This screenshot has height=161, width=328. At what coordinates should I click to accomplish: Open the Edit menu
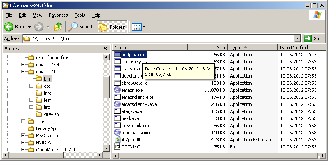click(23, 15)
